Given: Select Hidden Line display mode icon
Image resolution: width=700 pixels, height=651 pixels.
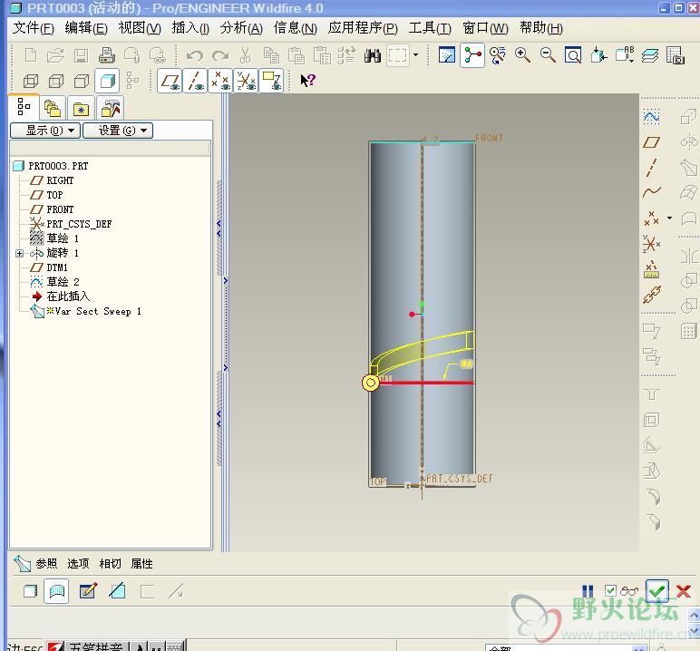Looking at the screenshot, I should point(56,81).
